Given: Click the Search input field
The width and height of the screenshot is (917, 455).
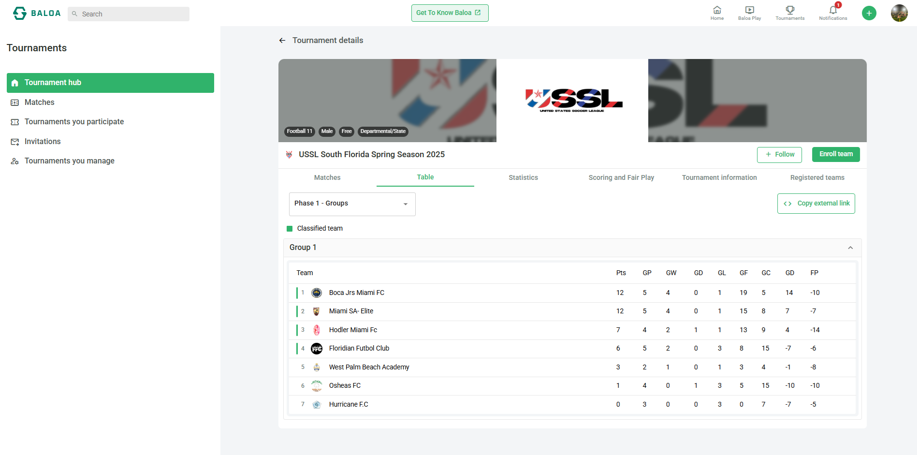Looking at the screenshot, I should point(129,14).
